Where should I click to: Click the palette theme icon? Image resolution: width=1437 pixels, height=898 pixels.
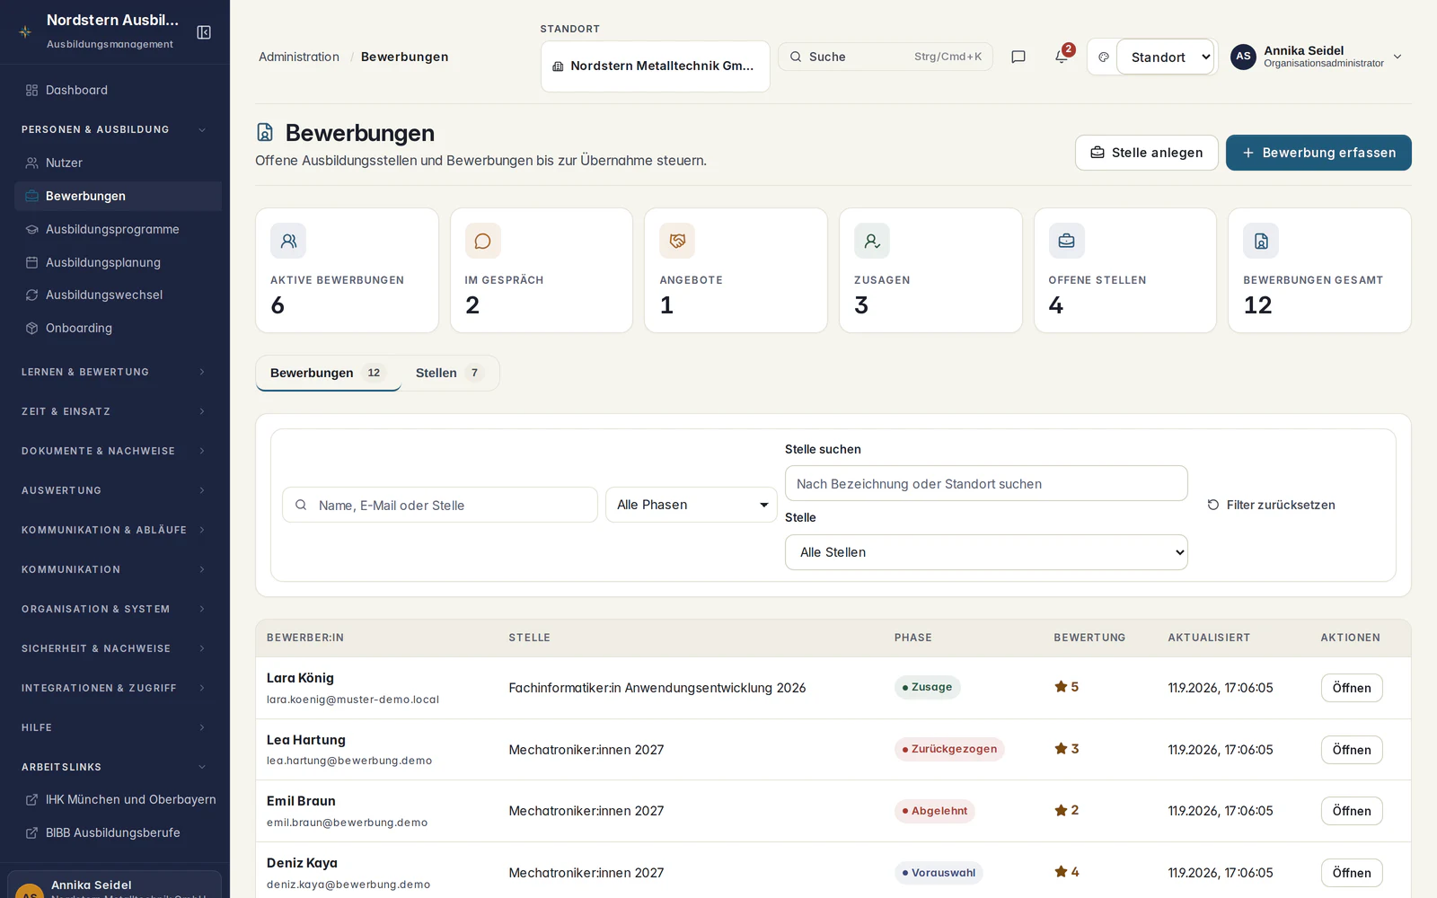[1104, 57]
